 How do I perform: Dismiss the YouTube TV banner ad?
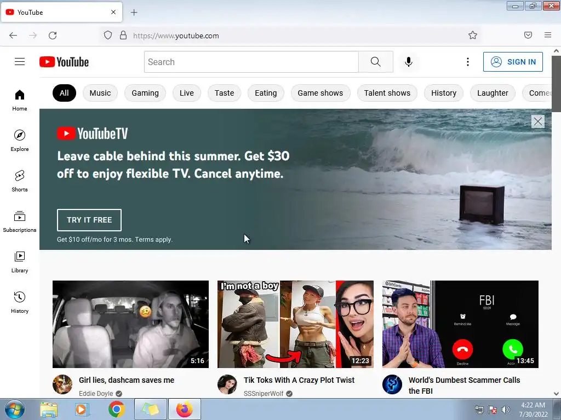538,121
